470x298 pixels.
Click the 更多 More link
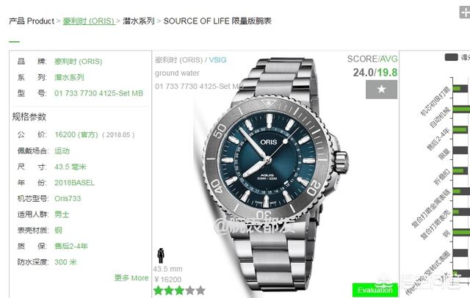click(x=131, y=278)
